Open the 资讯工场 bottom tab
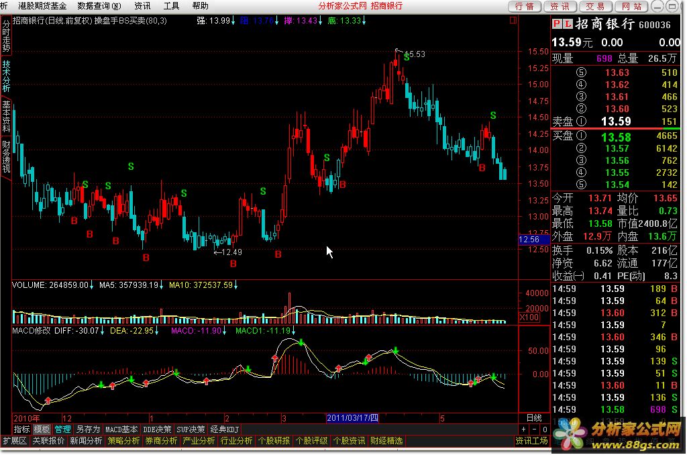The width and height of the screenshot is (687, 455). [x=531, y=441]
